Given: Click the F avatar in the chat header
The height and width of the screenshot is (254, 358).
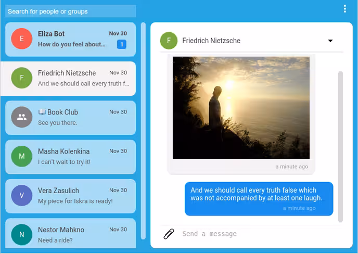Looking at the screenshot, I should point(169,41).
